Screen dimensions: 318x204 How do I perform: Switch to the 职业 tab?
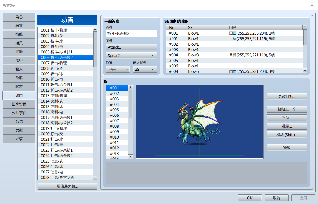[19, 26]
